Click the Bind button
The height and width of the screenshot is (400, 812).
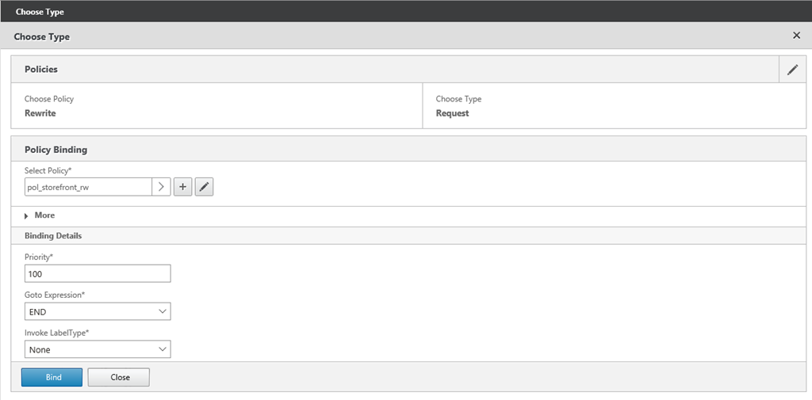(x=52, y=377)
